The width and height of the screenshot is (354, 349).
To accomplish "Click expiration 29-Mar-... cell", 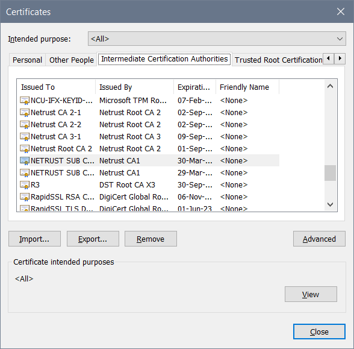I will pos(195,172).
